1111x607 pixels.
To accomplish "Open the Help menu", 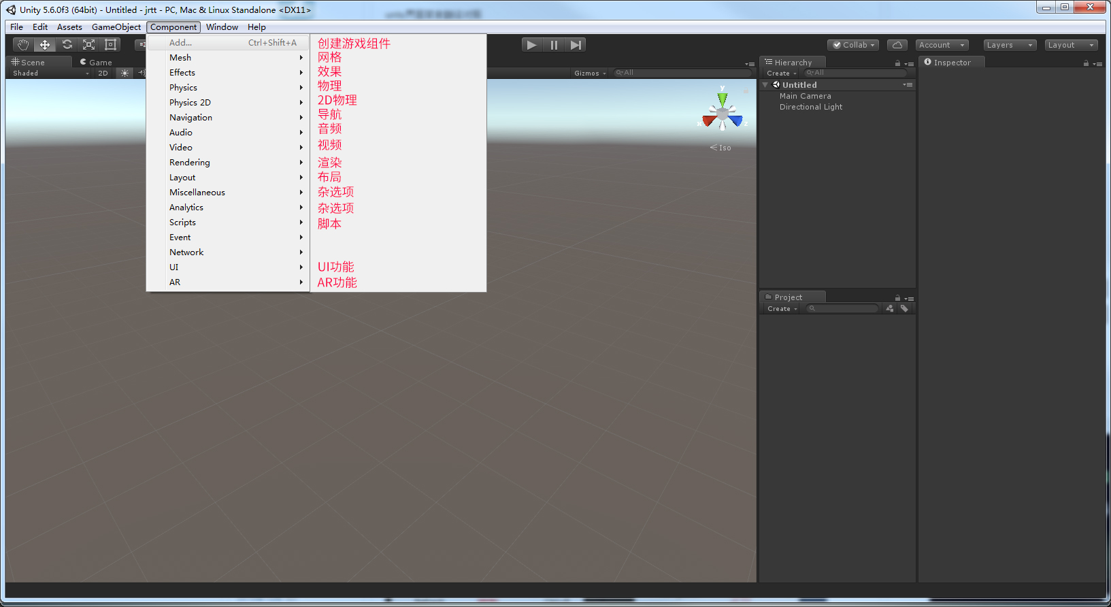I will [x=256, y=27].
